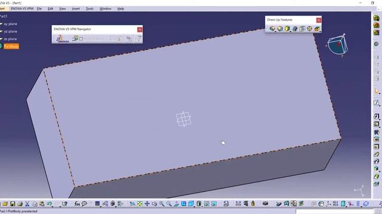Expand the Edge Fillet sub-toolbar arrow

[x=275, y=32]
